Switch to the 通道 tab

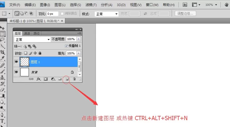27,34
